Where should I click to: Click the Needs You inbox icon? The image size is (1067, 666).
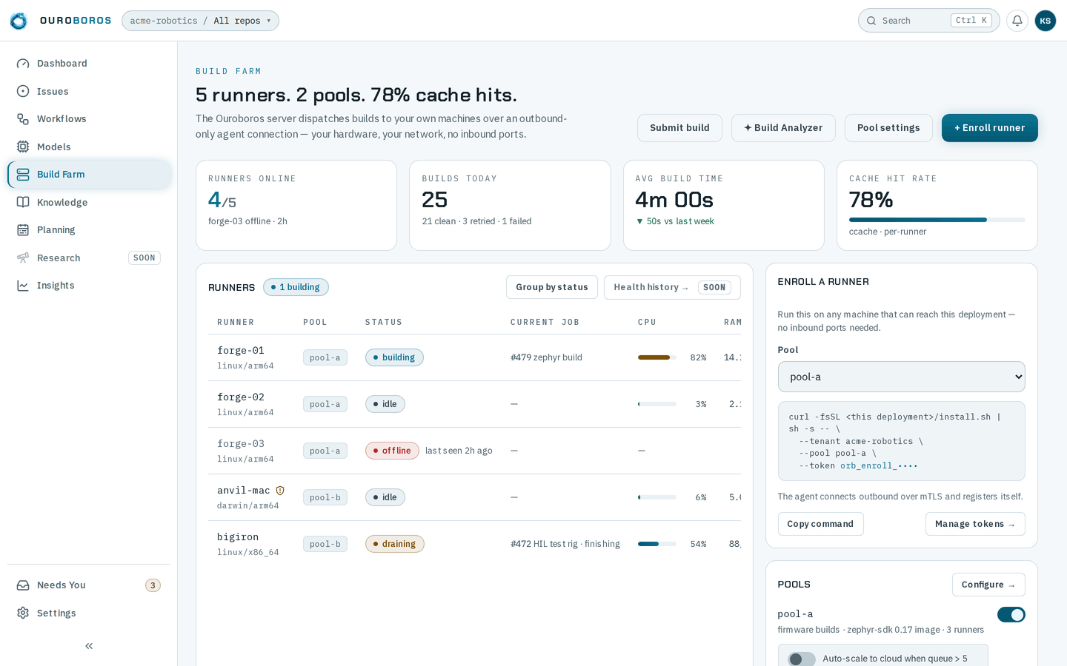(23, 585)
